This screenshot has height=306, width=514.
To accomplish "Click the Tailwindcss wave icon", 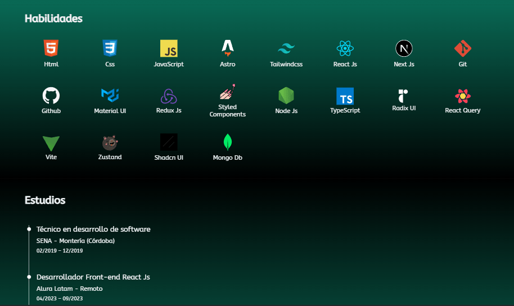I will pos(286,48).
